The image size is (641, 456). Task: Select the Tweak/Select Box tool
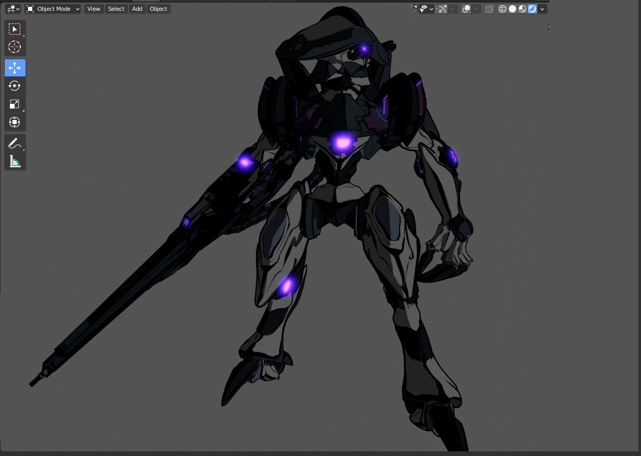click(x=15, y=29)
